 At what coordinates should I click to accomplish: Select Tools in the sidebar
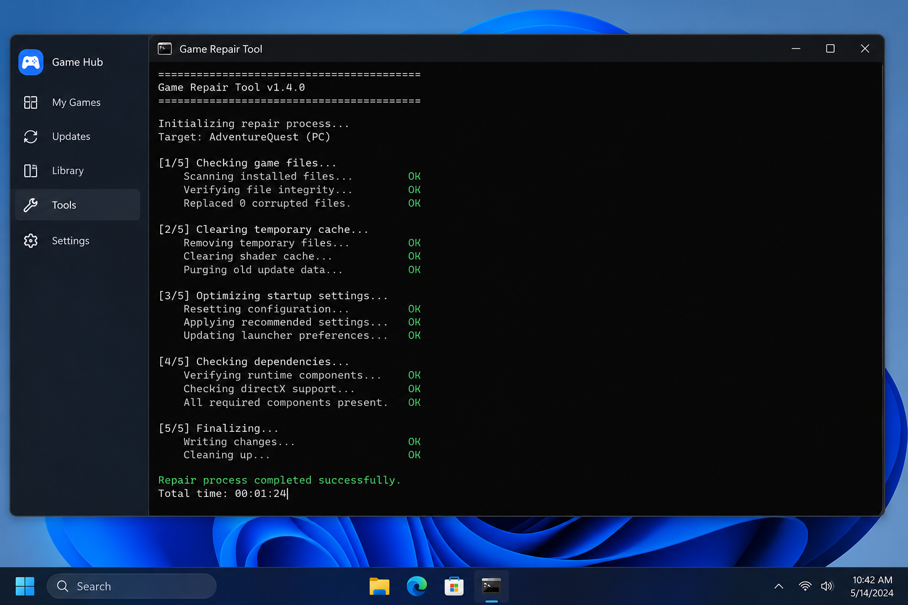click(x=77, y=205)
